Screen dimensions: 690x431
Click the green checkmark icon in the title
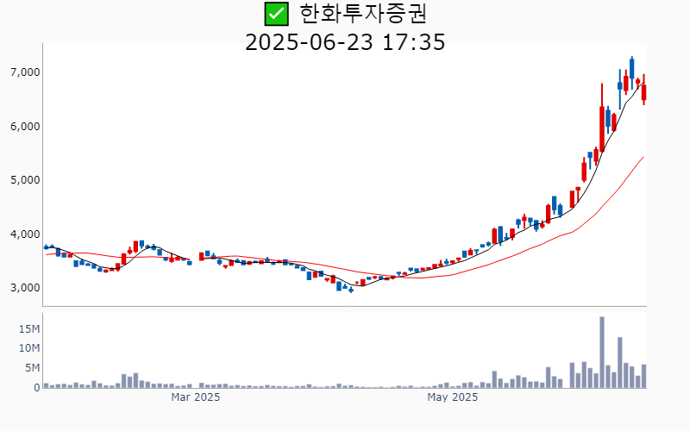(x=276, y=14)
